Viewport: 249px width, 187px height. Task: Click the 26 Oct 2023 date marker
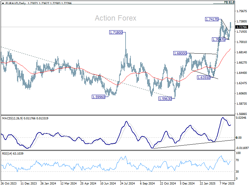[9, 183]
